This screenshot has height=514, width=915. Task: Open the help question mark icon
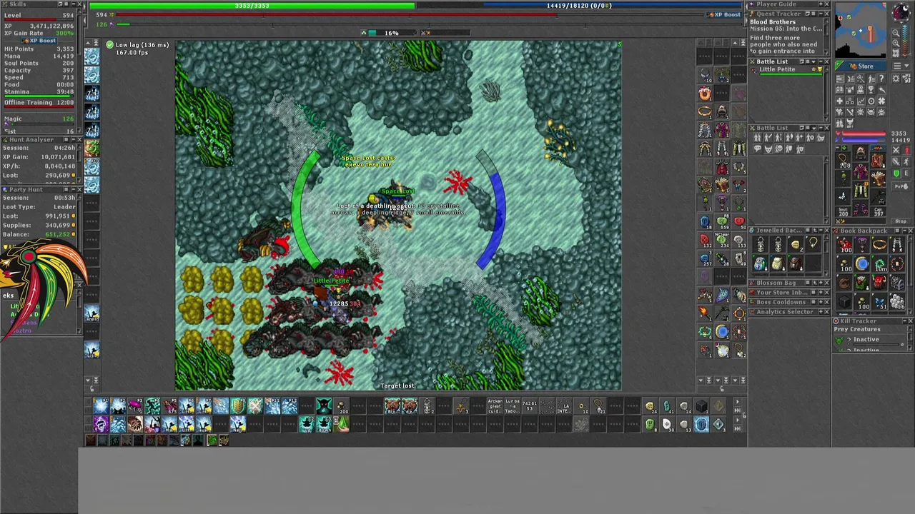(881, 79)
